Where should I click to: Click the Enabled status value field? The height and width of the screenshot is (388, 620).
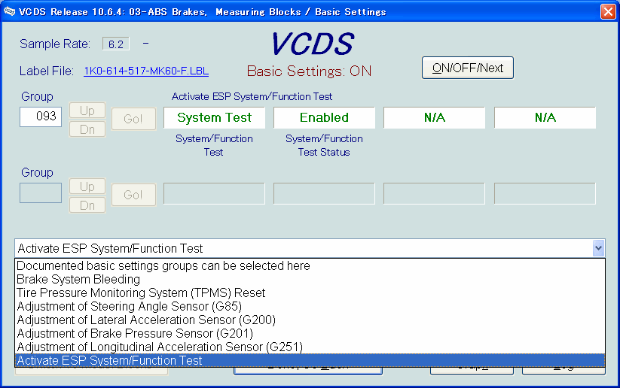click(x=324, y=117)
